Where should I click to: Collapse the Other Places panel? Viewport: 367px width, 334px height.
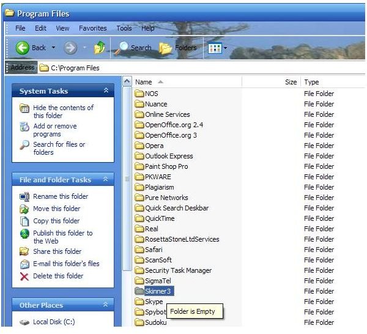[106, 305]
